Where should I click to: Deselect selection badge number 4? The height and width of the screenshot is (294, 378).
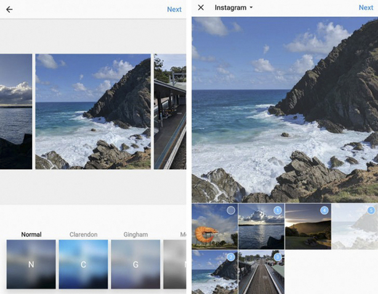tap(324, 210)
